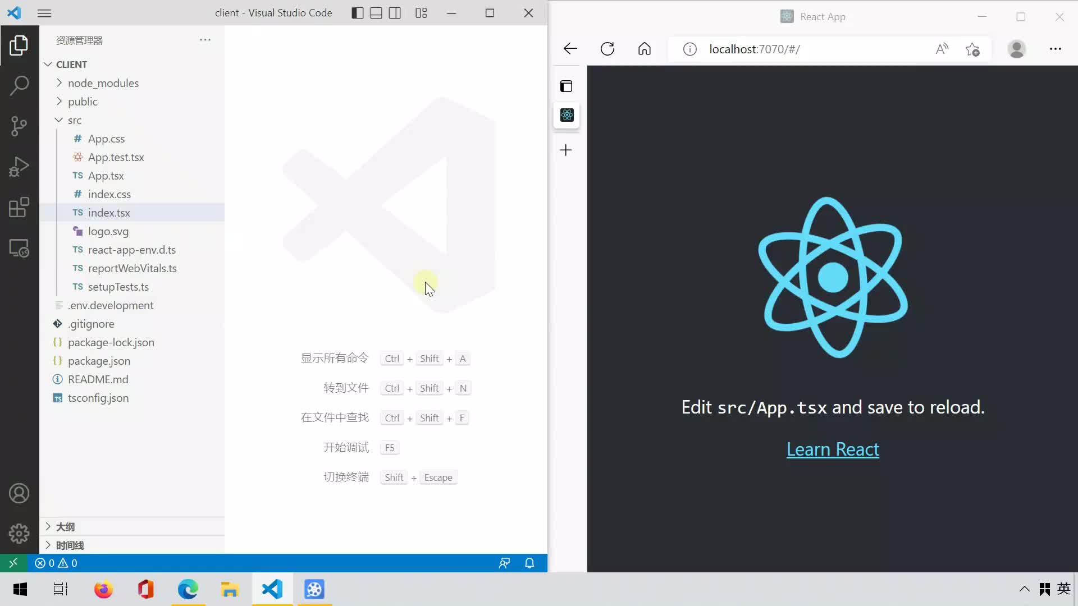Show hidden system tray icons

(1024, 589)
